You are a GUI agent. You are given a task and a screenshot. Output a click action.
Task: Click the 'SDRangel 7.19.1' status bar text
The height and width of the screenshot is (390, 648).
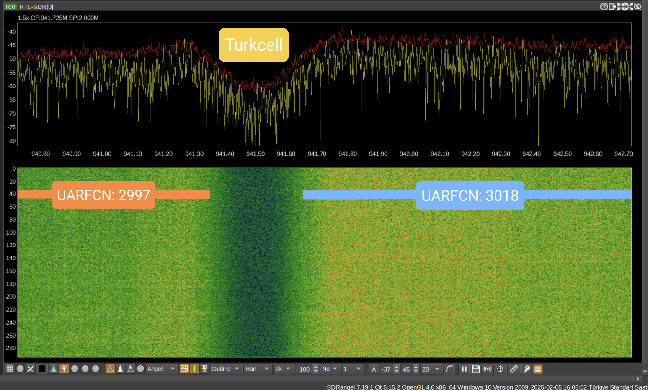350,387
